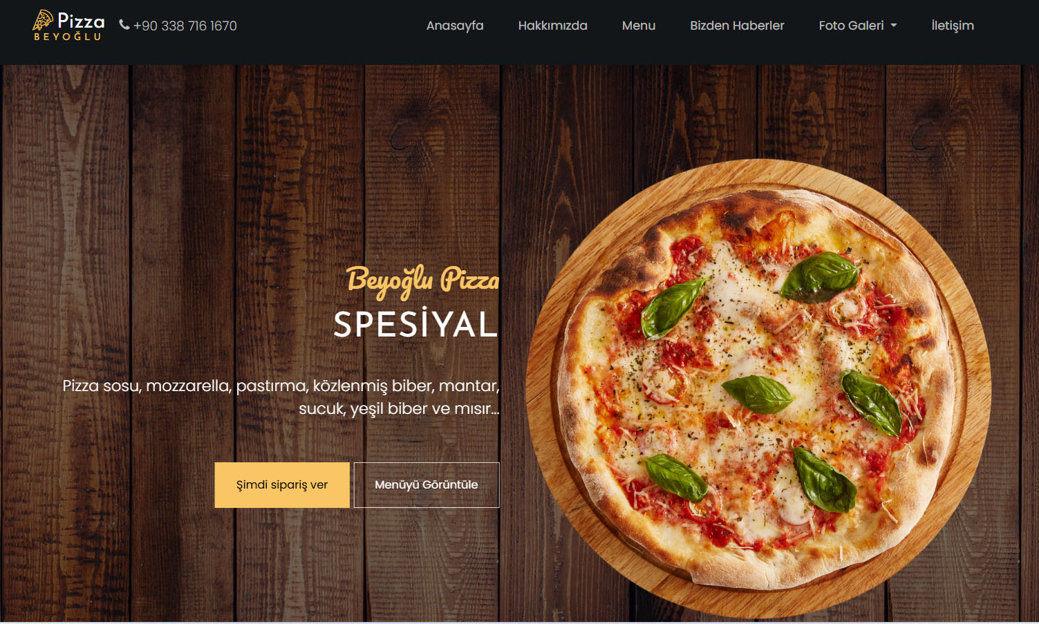Click a basil leaf on the pizza
This screenshot has height=624, width=1039.
click(758, 394)
